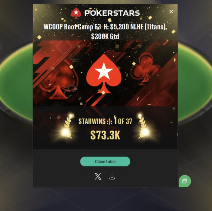Select the WCOOP Boot Camp 63-H title
The image size is (212, 211).
click(x=105, y=27)
